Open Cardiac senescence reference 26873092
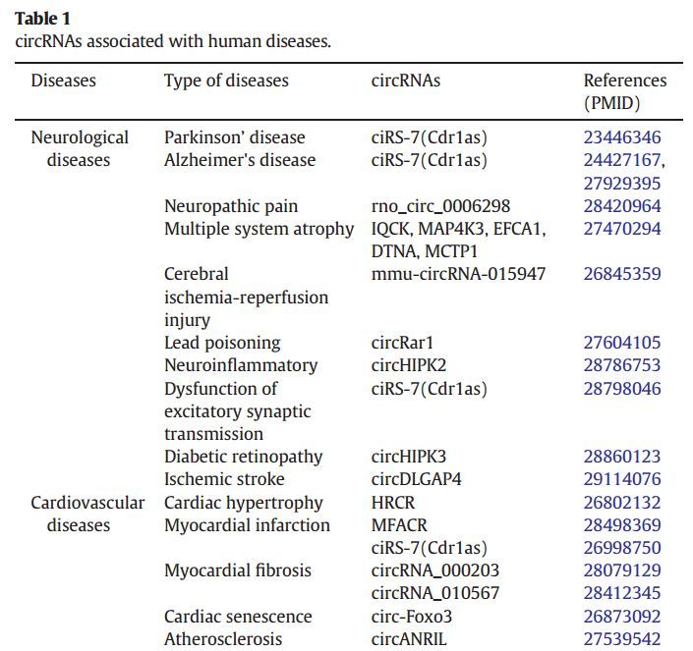 pos(622,617)
